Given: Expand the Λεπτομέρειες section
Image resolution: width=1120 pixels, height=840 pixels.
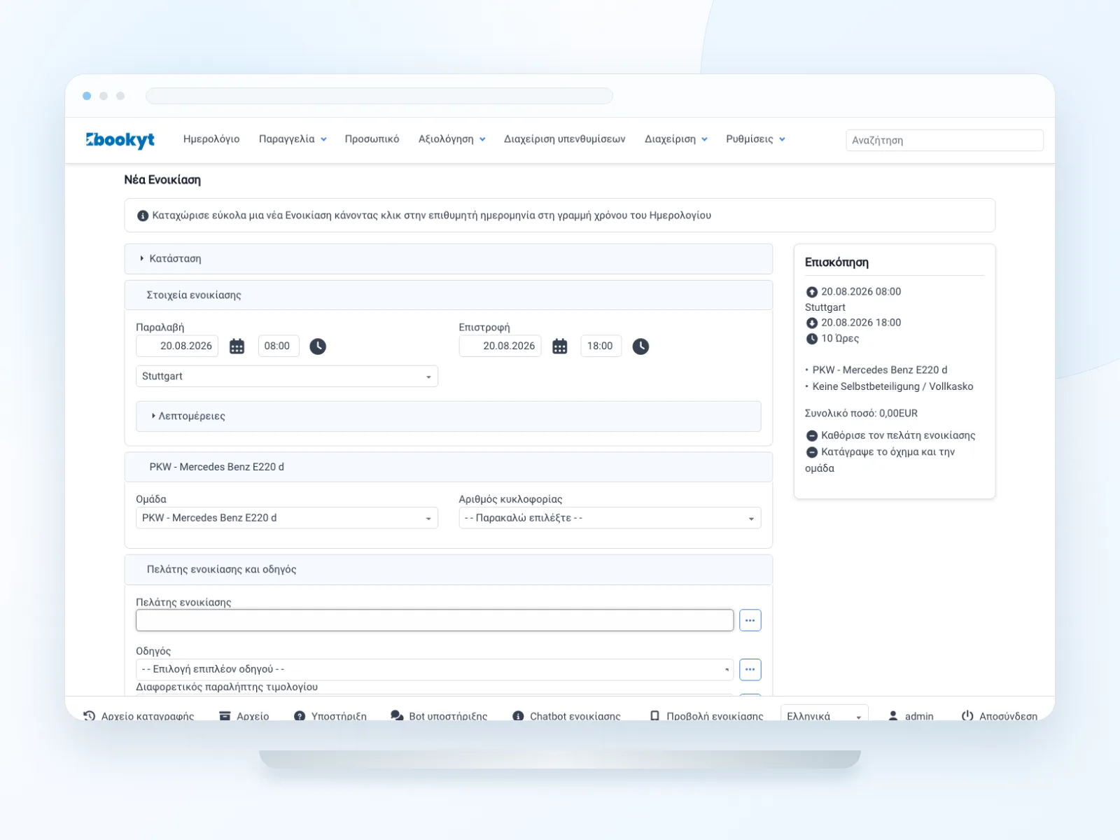Looking at the screenshot, I should click(448, 416).
